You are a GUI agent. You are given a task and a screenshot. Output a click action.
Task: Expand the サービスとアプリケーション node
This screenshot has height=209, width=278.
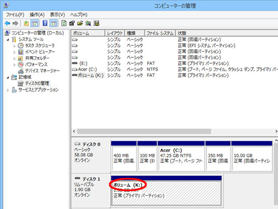click(x=8, y=90)
